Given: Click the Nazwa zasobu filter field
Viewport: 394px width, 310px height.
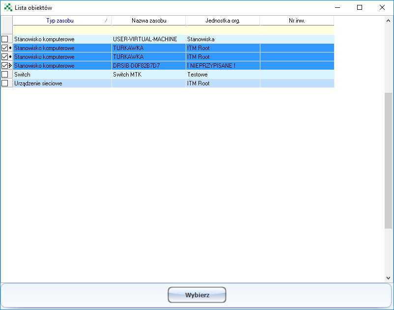Looking at the screenshot, I should tap(149, 30).
